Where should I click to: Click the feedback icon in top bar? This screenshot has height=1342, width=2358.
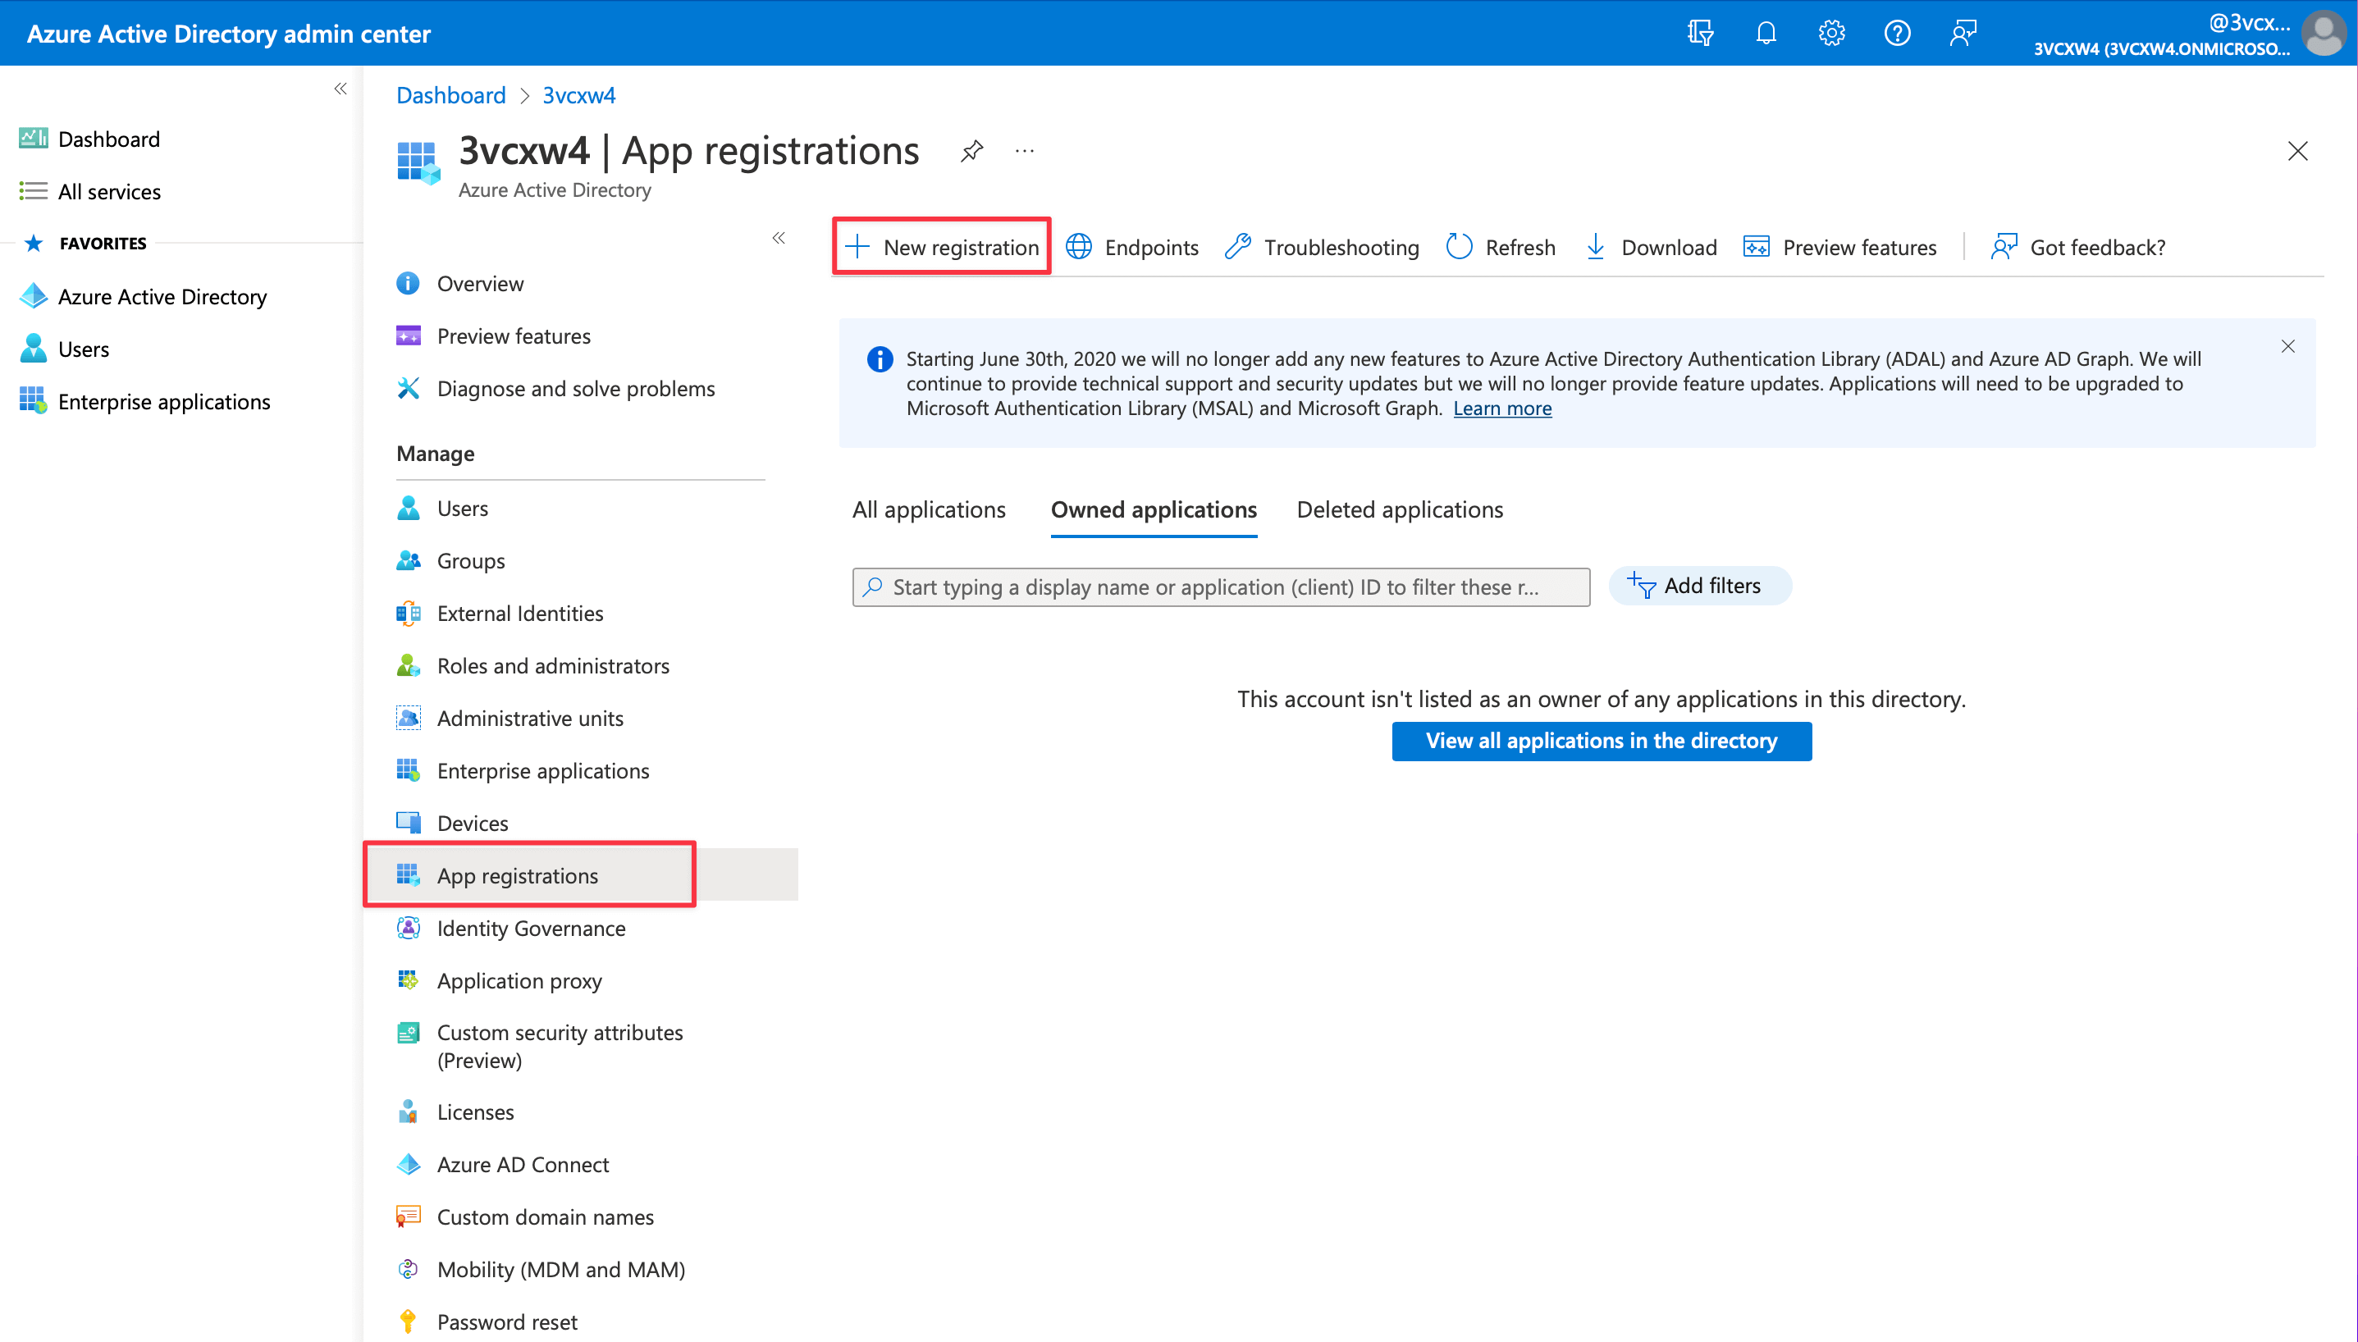(x=1963, y=33)
